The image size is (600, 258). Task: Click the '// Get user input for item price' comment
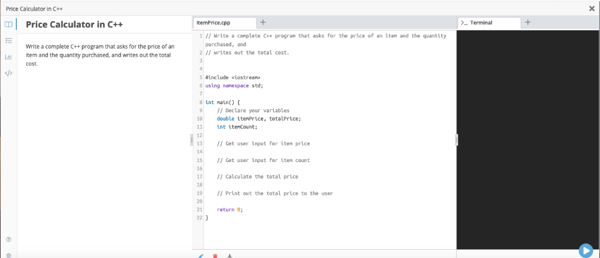tap(263, 144)
